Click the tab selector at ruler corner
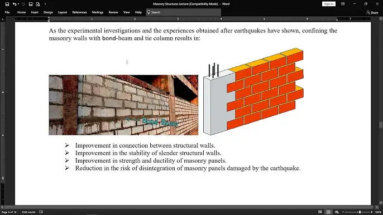The image size is (383, 215). pos(3,19)
